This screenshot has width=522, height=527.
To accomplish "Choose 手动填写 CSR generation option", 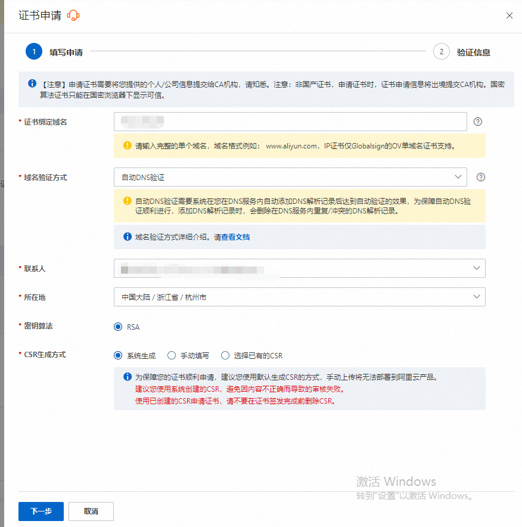I will tap(172, 356).
